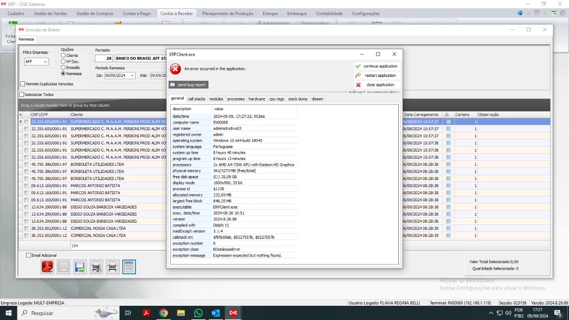Click the calculator icon button
The width and height of the screenshot is (569, 320).
coord(129,267)
